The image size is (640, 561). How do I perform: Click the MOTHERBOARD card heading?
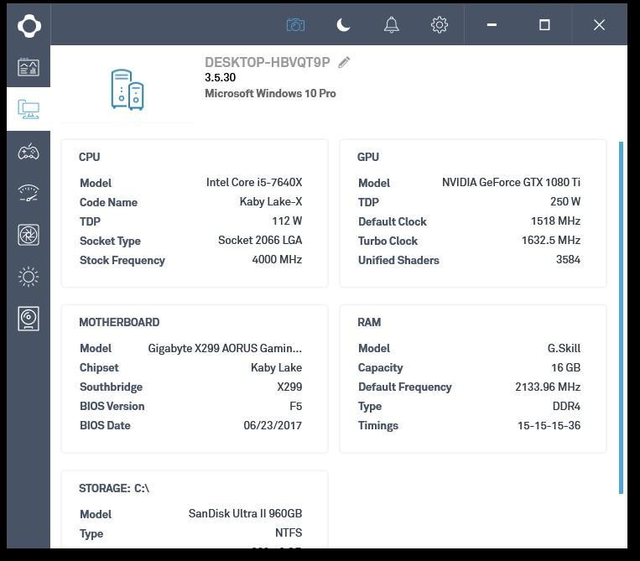click(119, 322)
